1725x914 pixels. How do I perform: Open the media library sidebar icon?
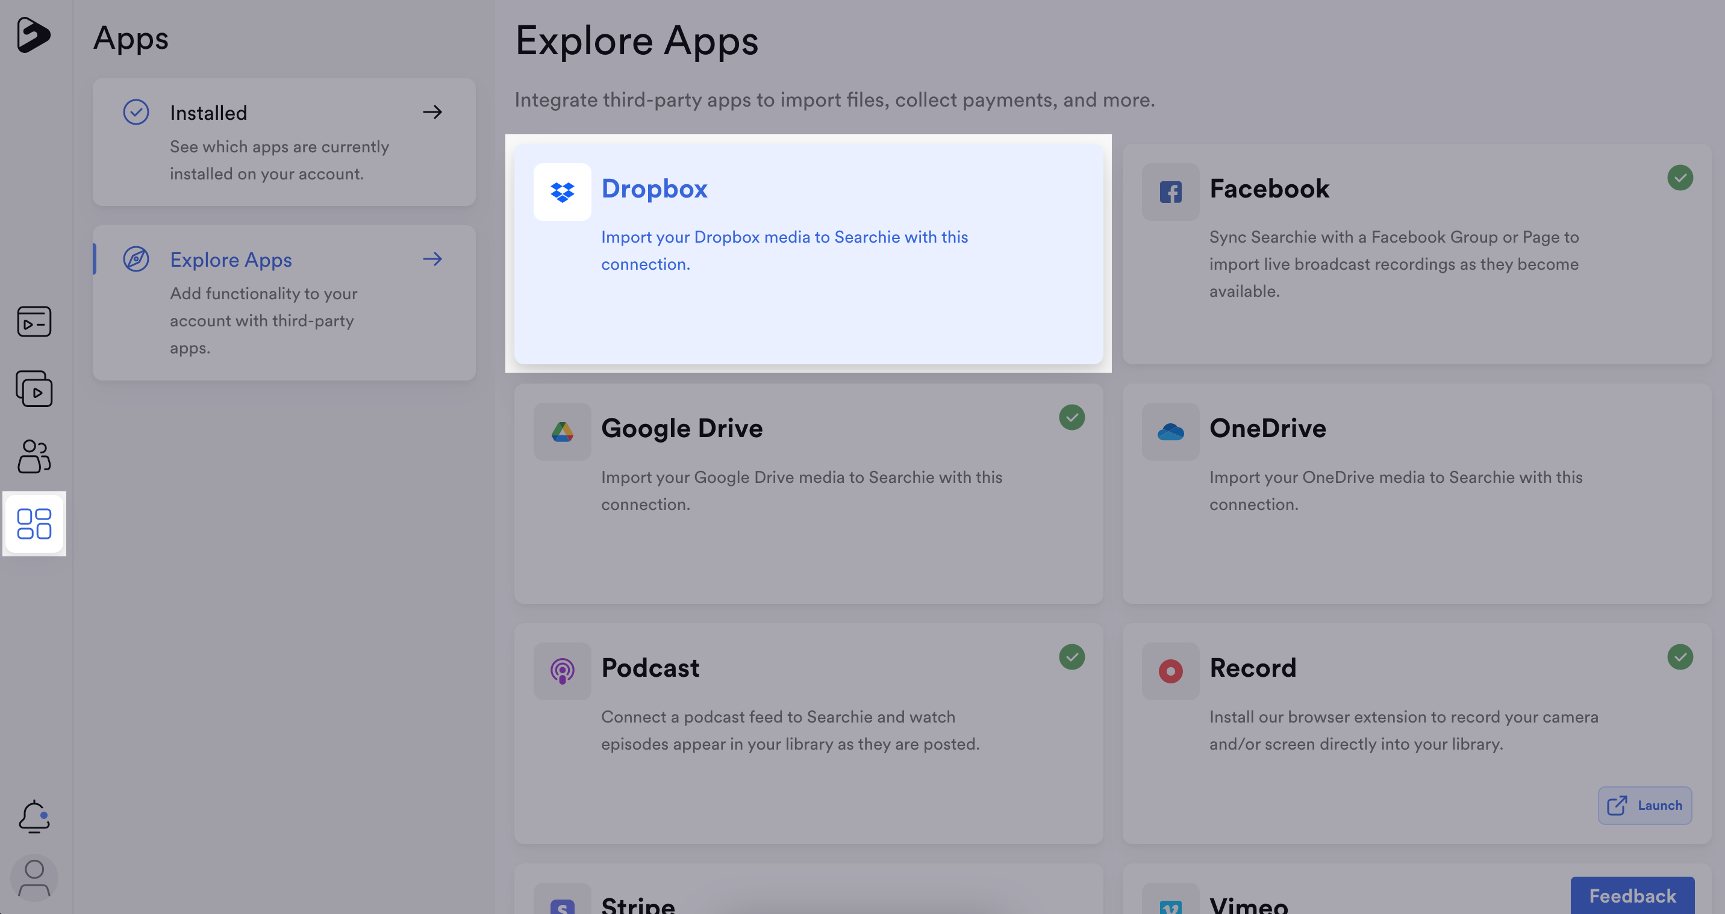point(34,322)
